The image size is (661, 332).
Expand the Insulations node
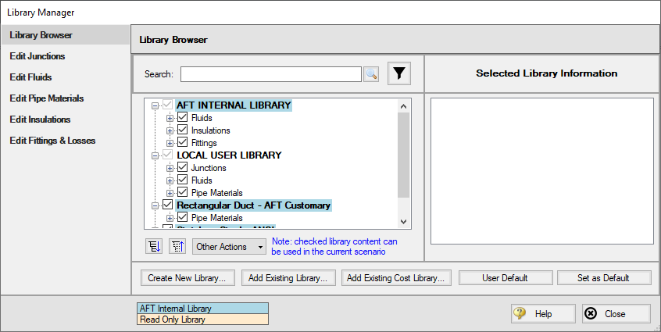pyautogui.click(x=170, y=130)
